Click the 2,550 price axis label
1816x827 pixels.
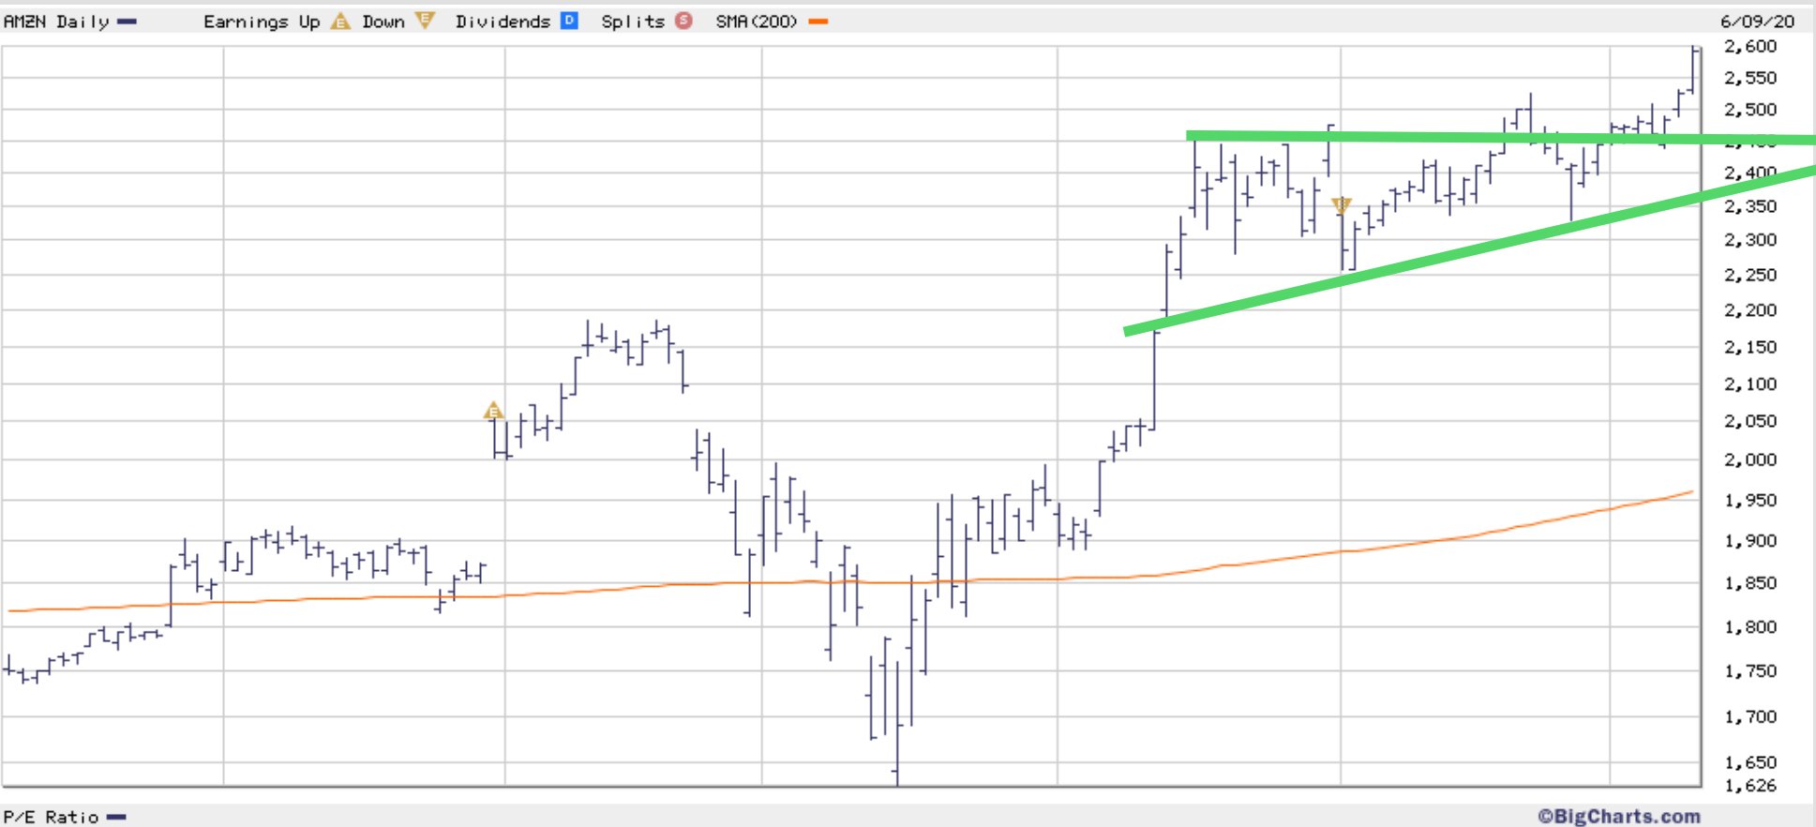click(1750, 78)
